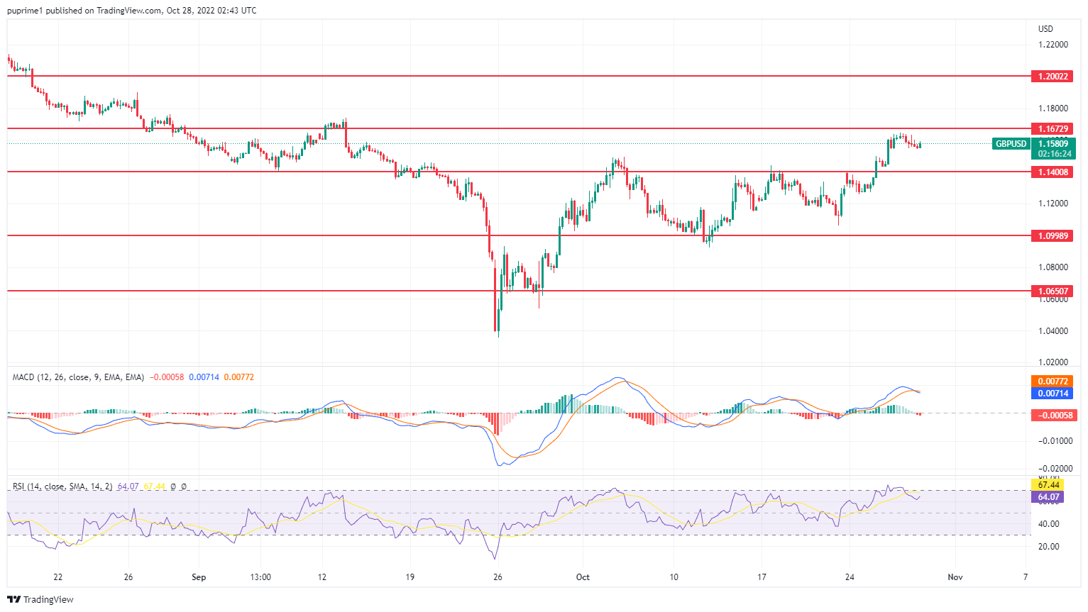
Task: Click the 19 date label on the time axis
Action: [410, 577]
